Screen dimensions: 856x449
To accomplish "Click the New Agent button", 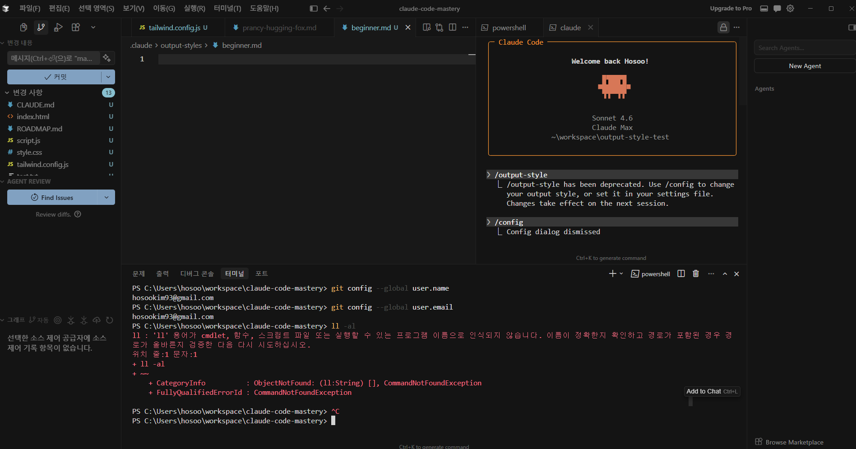I will (x=805, y=66).
